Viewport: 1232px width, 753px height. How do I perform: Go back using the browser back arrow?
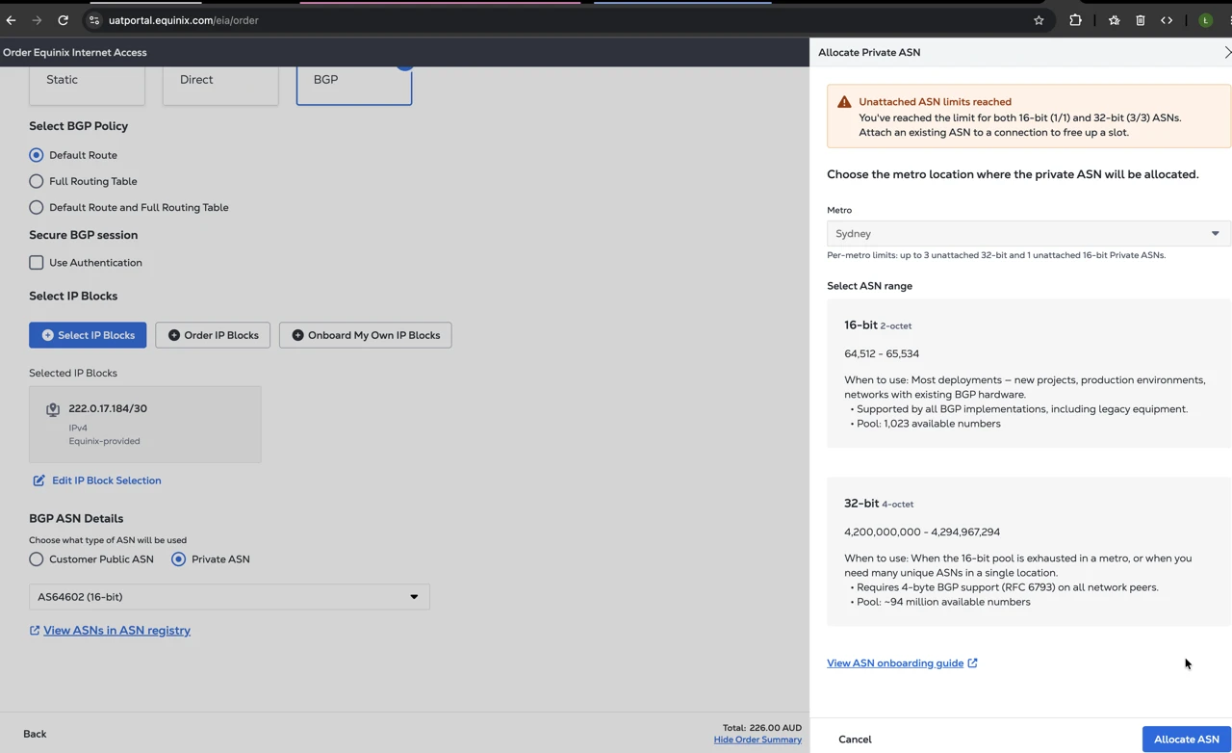[12, 20]
